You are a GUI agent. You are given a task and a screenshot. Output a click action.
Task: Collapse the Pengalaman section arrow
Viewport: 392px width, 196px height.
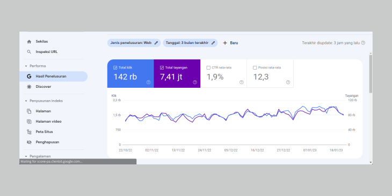(26, 156)
